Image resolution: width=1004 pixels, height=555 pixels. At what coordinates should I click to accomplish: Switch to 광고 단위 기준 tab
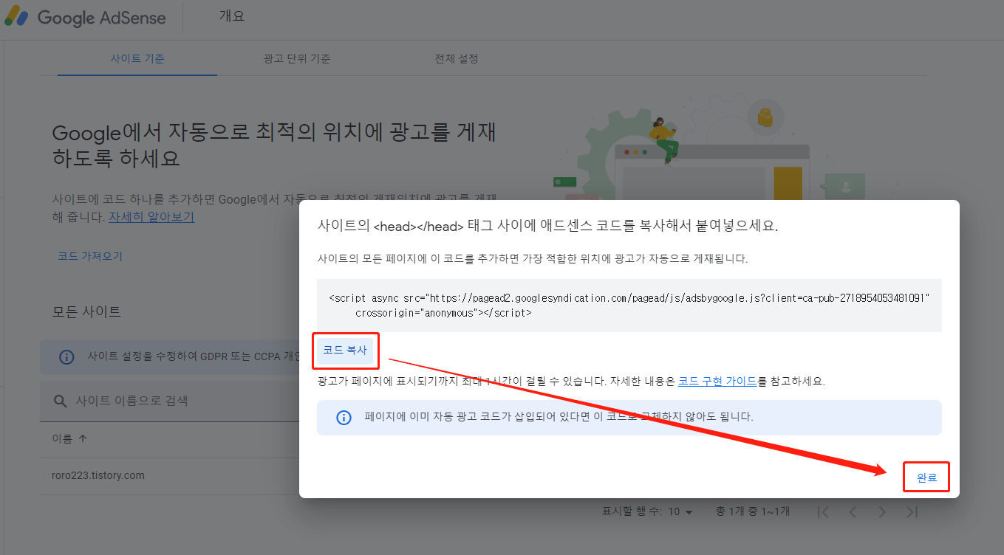297,58
